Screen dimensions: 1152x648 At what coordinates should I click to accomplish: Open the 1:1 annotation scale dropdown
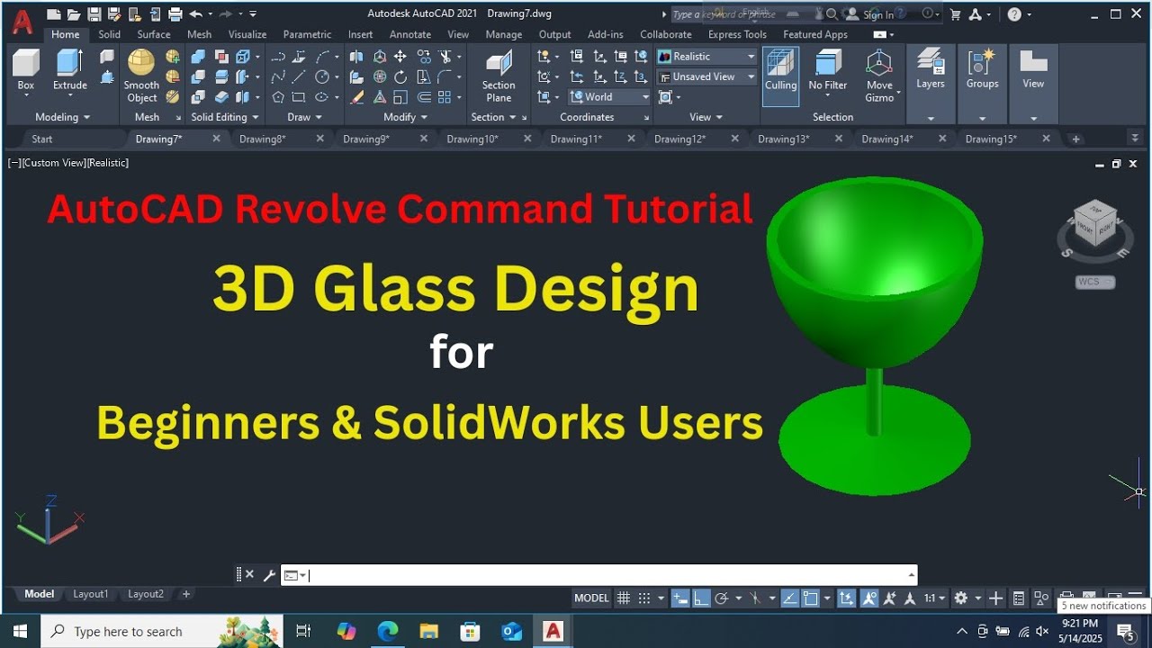[934, 598]
